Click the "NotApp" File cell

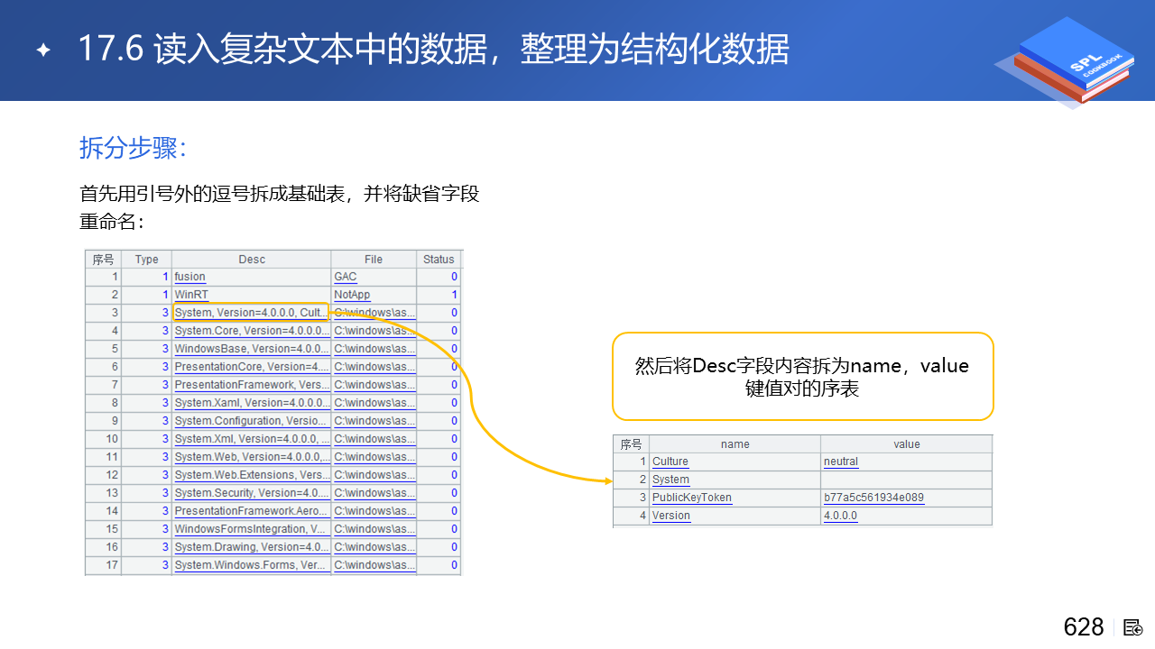374,295
